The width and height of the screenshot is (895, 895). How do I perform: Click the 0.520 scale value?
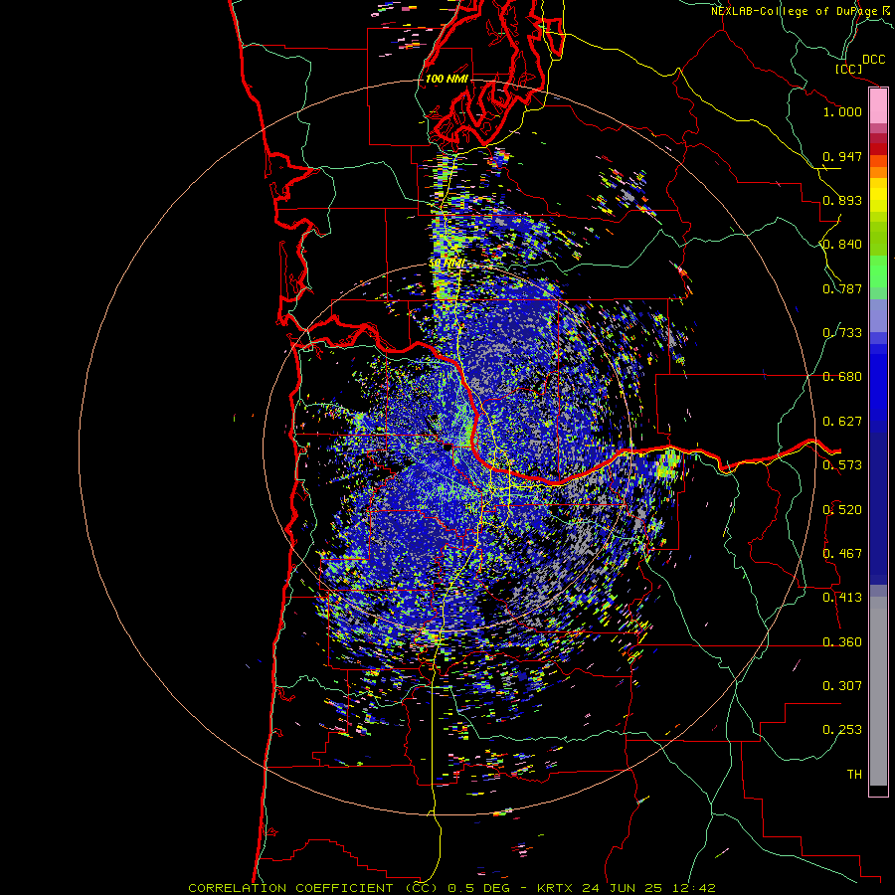842,510
